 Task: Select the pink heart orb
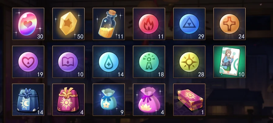click(28, 62)
